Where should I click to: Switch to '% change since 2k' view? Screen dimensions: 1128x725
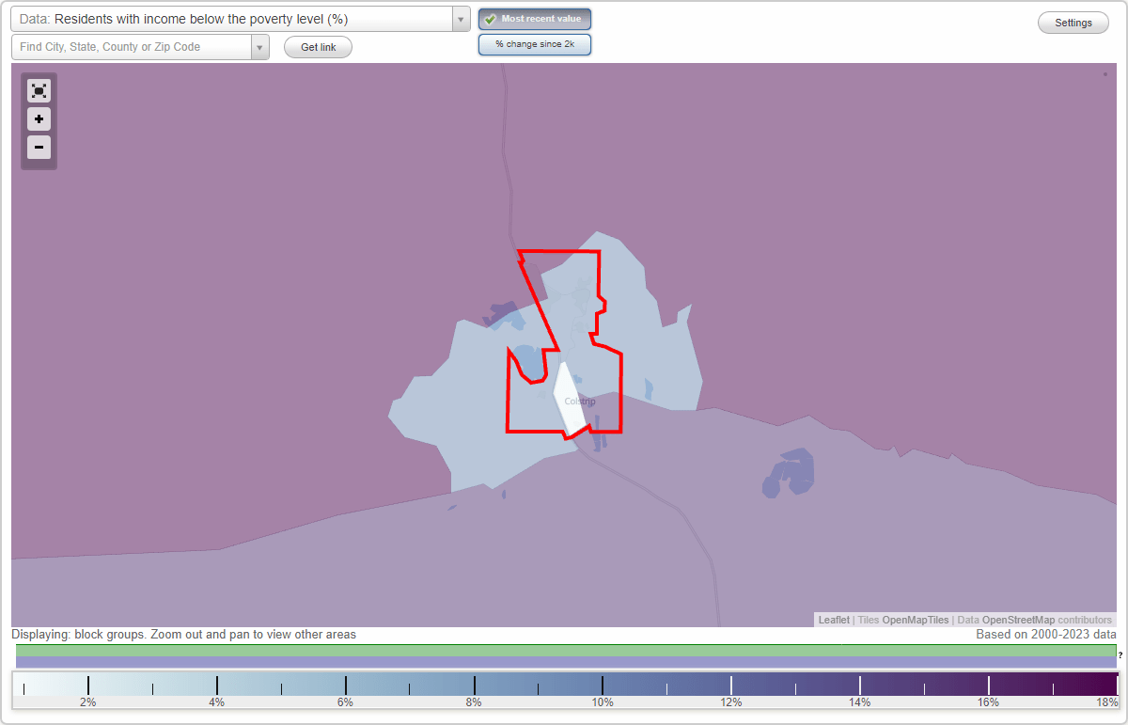pos(534,43)
